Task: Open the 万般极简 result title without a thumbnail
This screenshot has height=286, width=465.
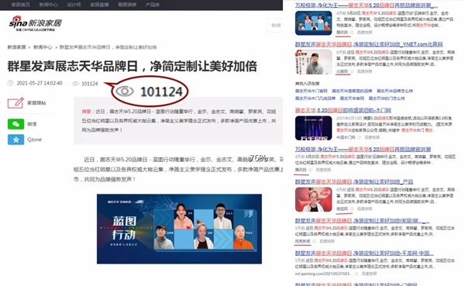Action: [x=363, y=149]
